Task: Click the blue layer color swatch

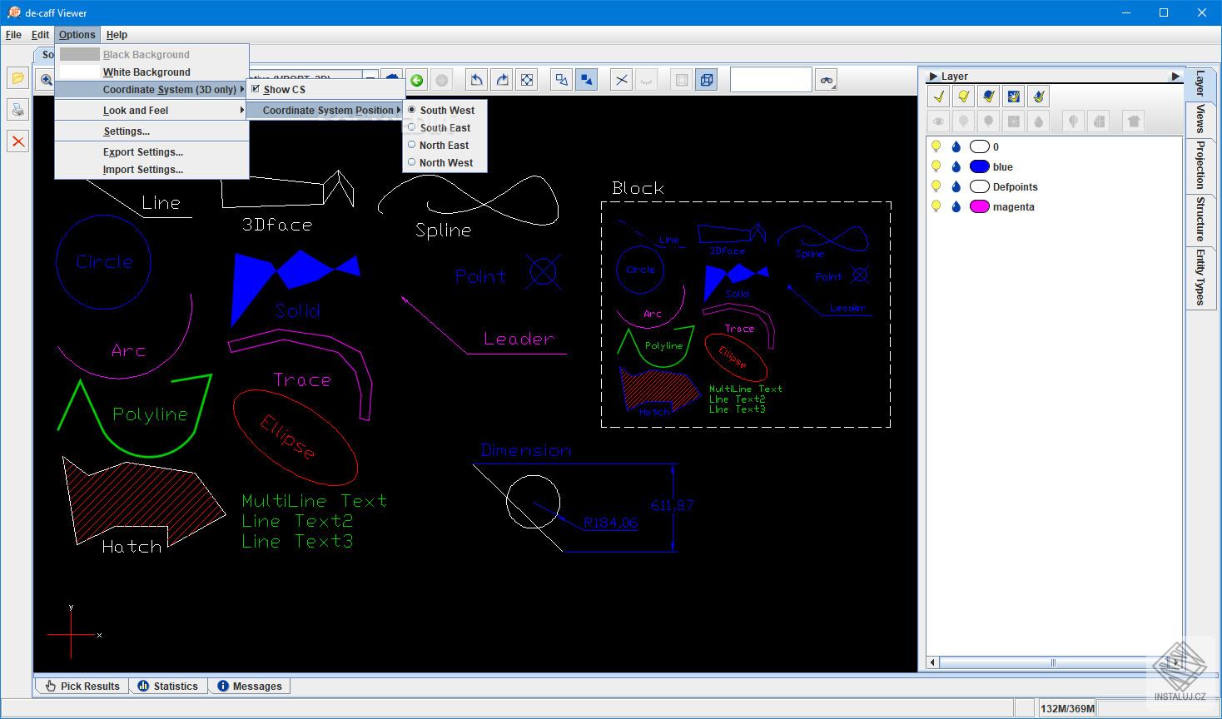Action: point(980,166)
